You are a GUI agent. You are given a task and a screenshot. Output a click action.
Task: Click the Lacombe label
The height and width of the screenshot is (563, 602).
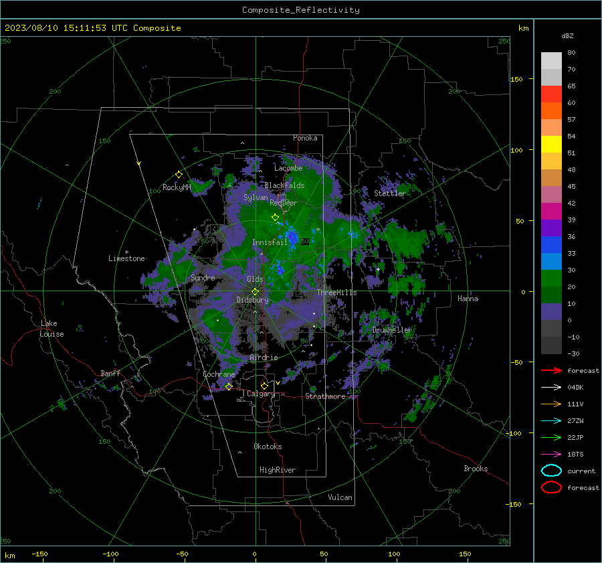pyautogui.click(x=288, y=168)
